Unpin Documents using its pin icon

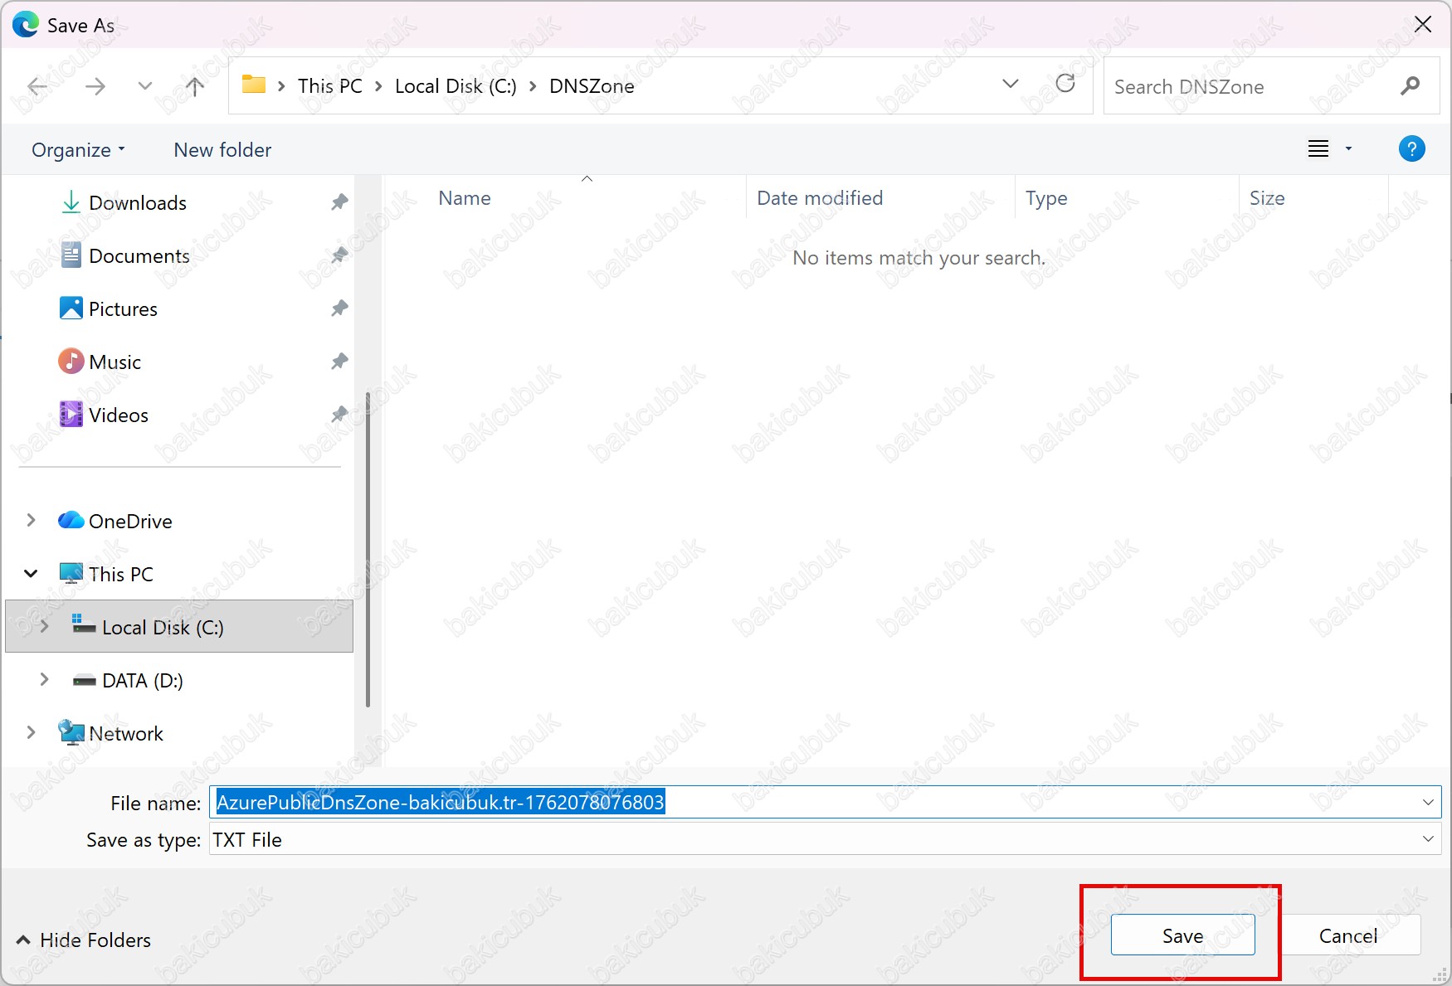339,255
